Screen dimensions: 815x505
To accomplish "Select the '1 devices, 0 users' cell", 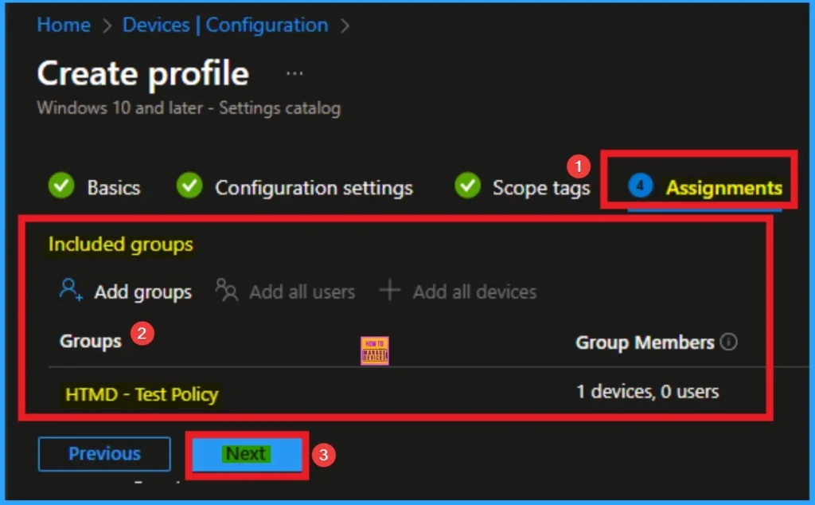I will 647,391.
